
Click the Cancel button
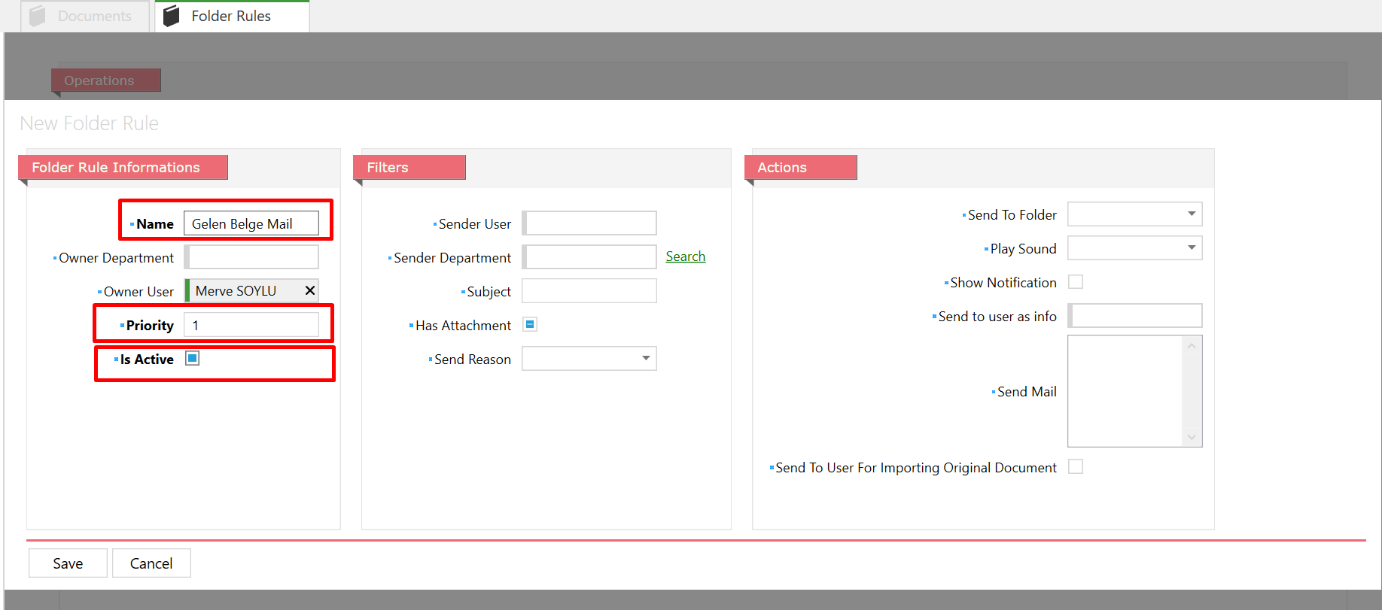point(151,563)
